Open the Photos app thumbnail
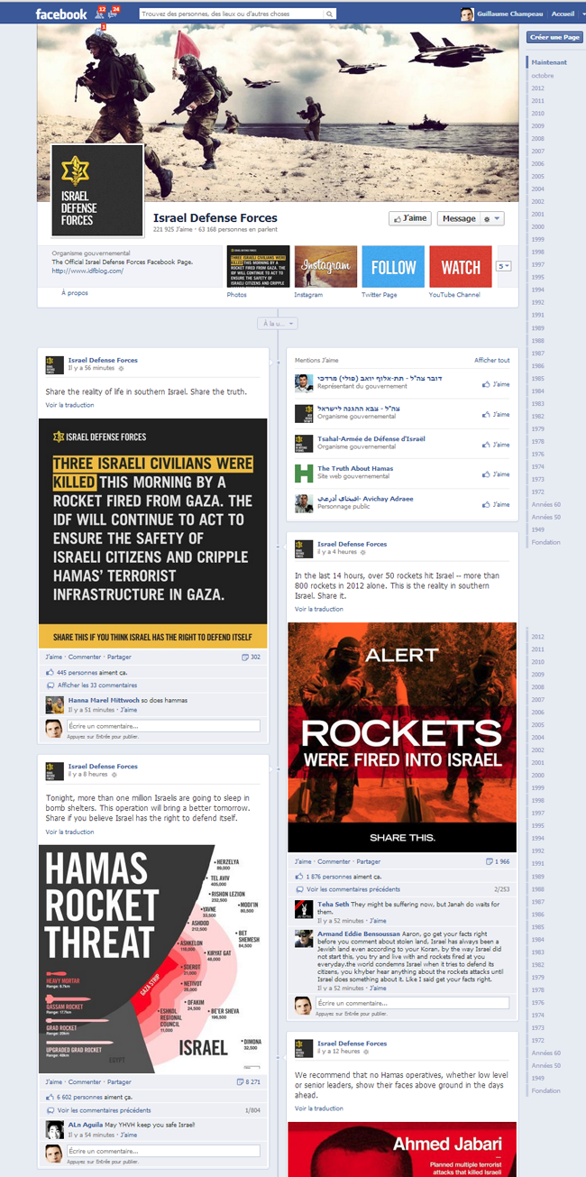Image resolution: width=586 pixels, height=1177 pixels. coord(258,266)
